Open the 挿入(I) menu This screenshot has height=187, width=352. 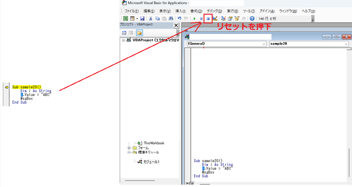pos(180,11)
